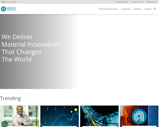159x127 pixels.
Task: Expand the chevron next to Europe - English
Action: 18,2
